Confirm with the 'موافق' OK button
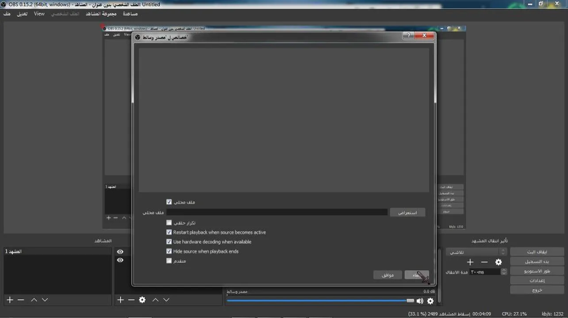This screenshot has height=318, width=568. pyautogui.click(x=388, y=275)
